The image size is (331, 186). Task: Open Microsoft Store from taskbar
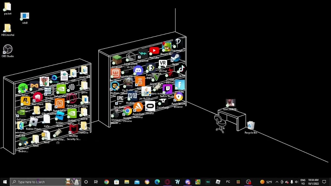117,182
